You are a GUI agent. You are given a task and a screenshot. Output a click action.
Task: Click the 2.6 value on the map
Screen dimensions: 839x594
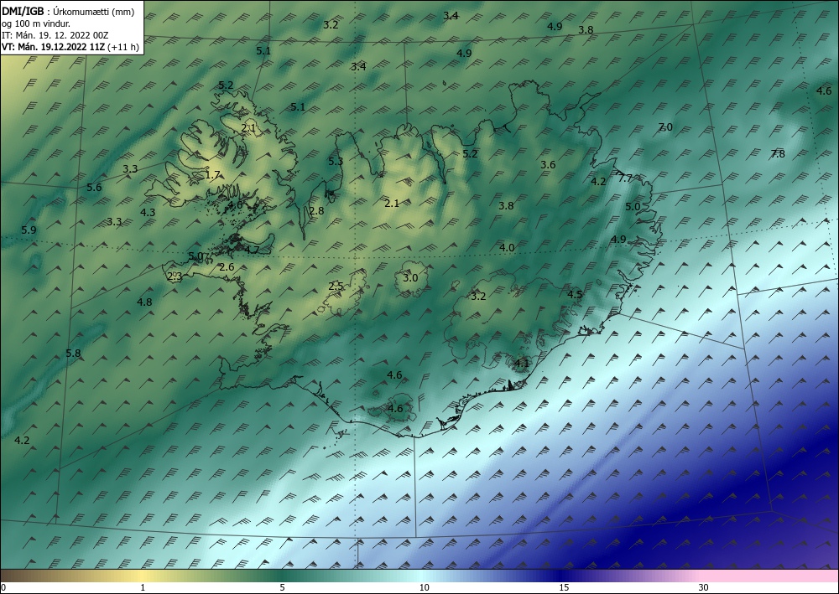(227, 266)
